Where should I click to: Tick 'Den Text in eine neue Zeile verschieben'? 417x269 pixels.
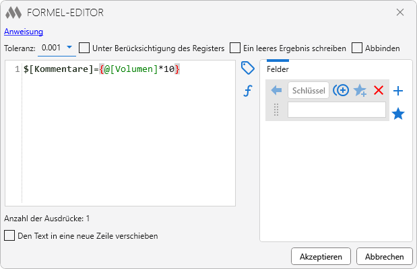tap(9, 236)
